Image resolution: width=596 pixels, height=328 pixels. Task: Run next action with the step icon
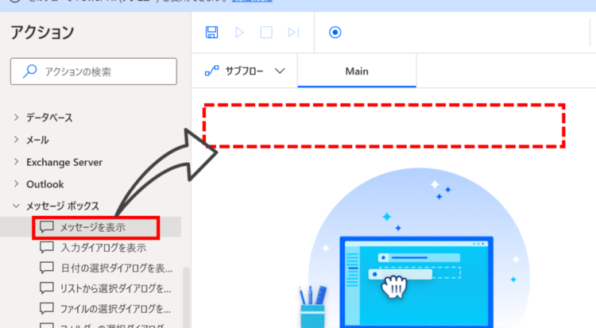click(293, 33)
